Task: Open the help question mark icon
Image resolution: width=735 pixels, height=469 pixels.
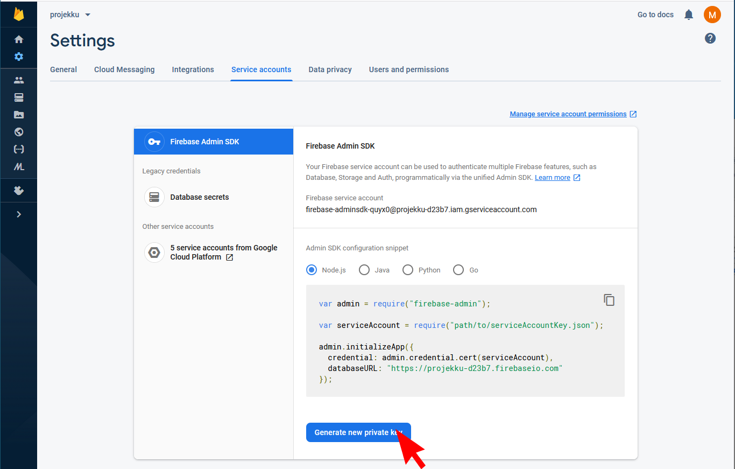Action: click(710, 38)
